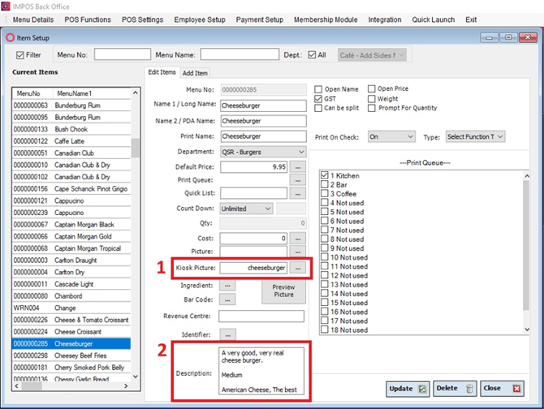Open the POS Settings menu
544x409 pixels.
142,19
